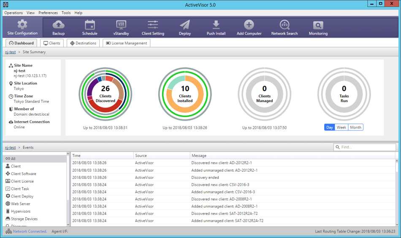401x238 pixels.
Task: Filter events by Client
Action: (35, 166)
